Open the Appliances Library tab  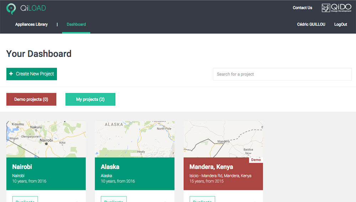(31, 25)
